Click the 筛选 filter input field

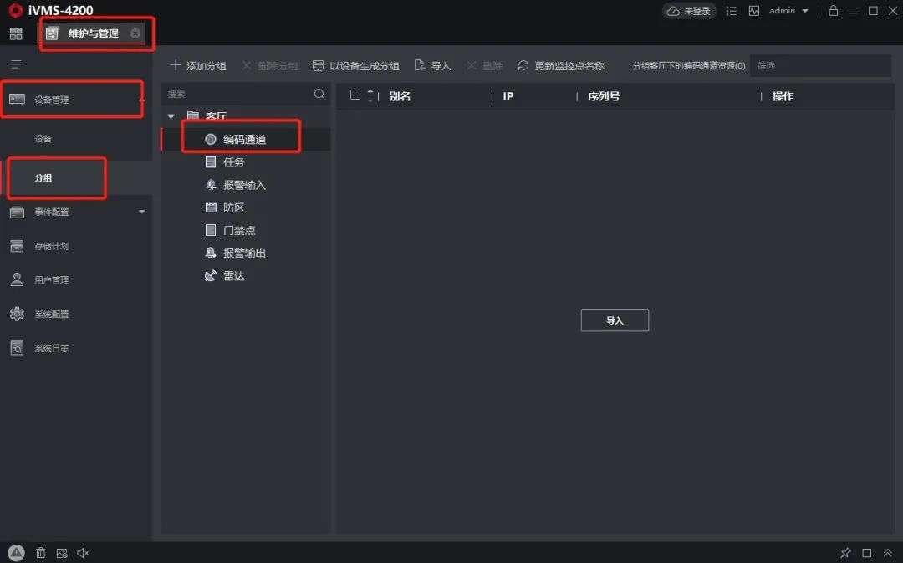pos(819,65)
